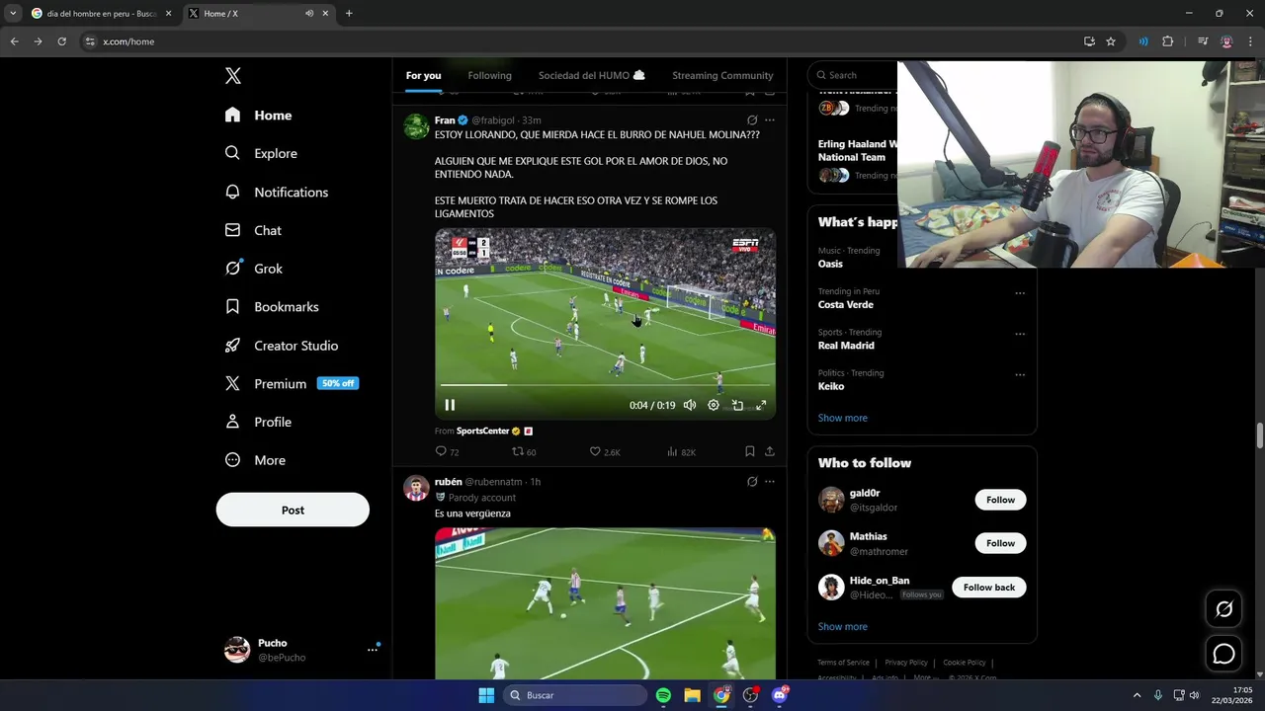Open rubén's video thumbnail
This screenshot has width=1265, height=711.
(x=605, y=603)
